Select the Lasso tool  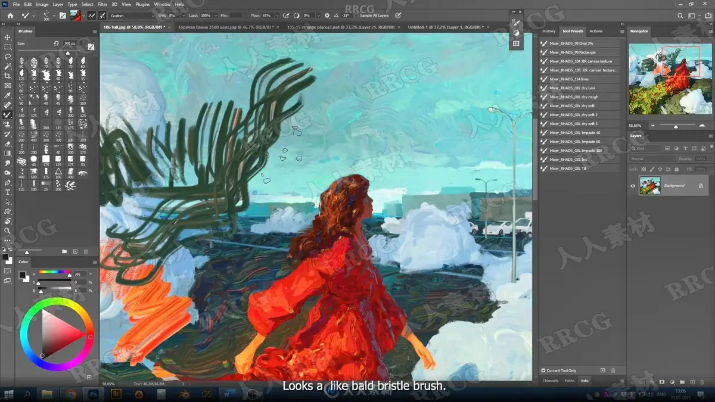(x=8, y=57)
